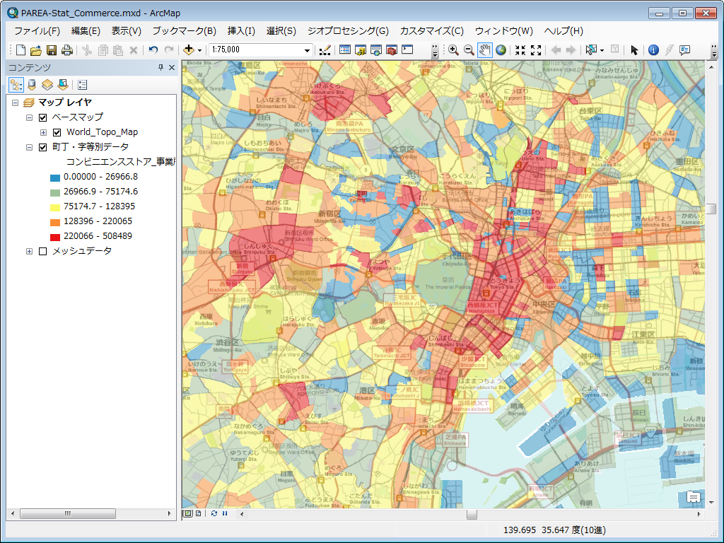List layers by source
724x543 pixels.
[31, 85]
